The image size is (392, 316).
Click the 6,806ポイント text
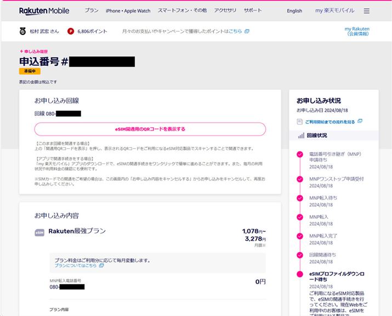coord(92,31)
